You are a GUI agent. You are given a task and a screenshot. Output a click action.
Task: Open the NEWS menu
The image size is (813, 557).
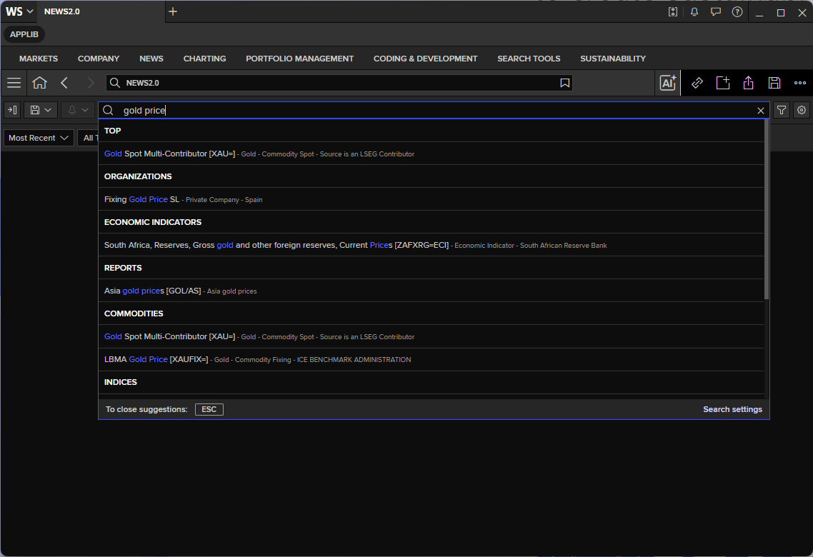151,59
